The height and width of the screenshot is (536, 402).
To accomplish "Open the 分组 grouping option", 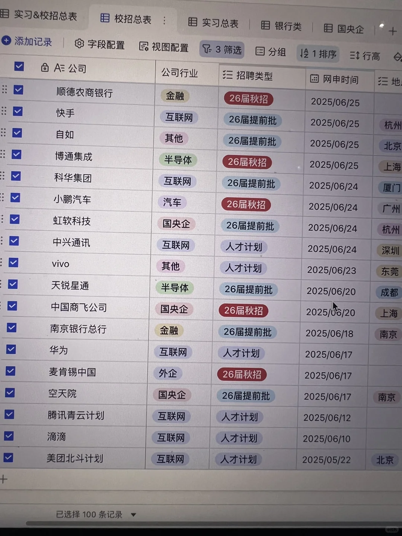I will coord(271,52).
